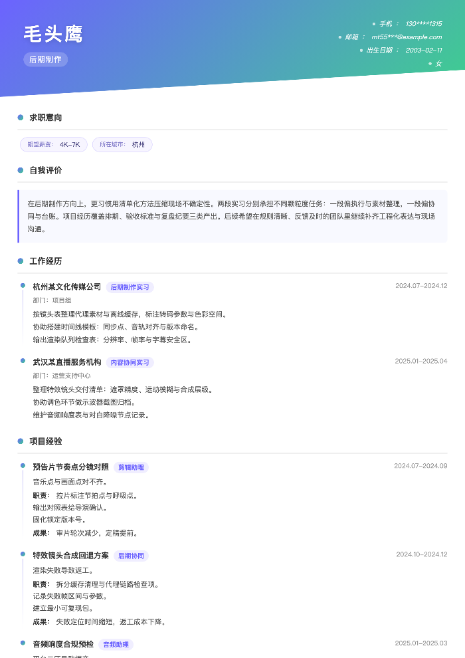Click line 输出渲染队列检查表
This screenshot has width=465, height=658.
click(x=113, y=340)
